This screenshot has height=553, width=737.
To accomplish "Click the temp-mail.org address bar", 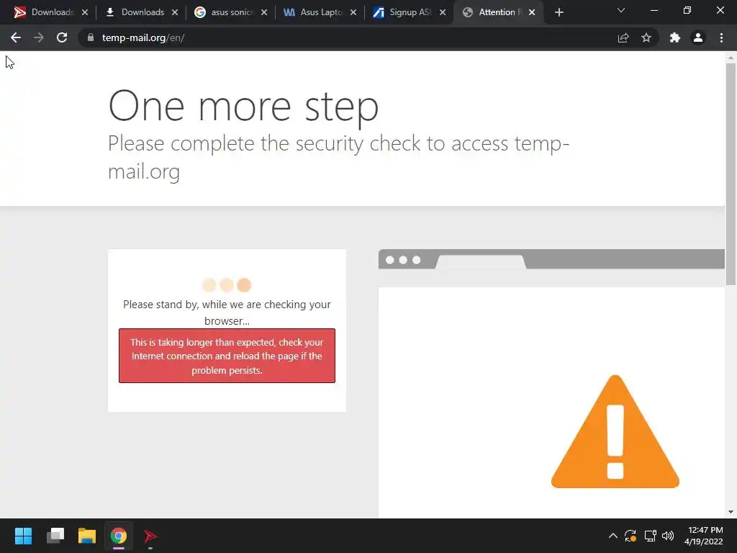I will pyautogui.click(x=348, y=37).
